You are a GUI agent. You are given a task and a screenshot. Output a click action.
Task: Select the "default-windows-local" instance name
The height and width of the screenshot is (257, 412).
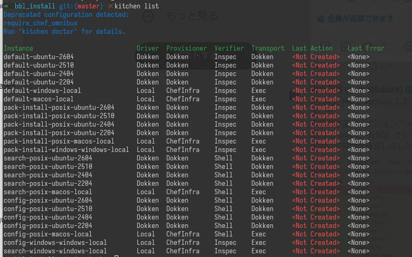(42, 91)
